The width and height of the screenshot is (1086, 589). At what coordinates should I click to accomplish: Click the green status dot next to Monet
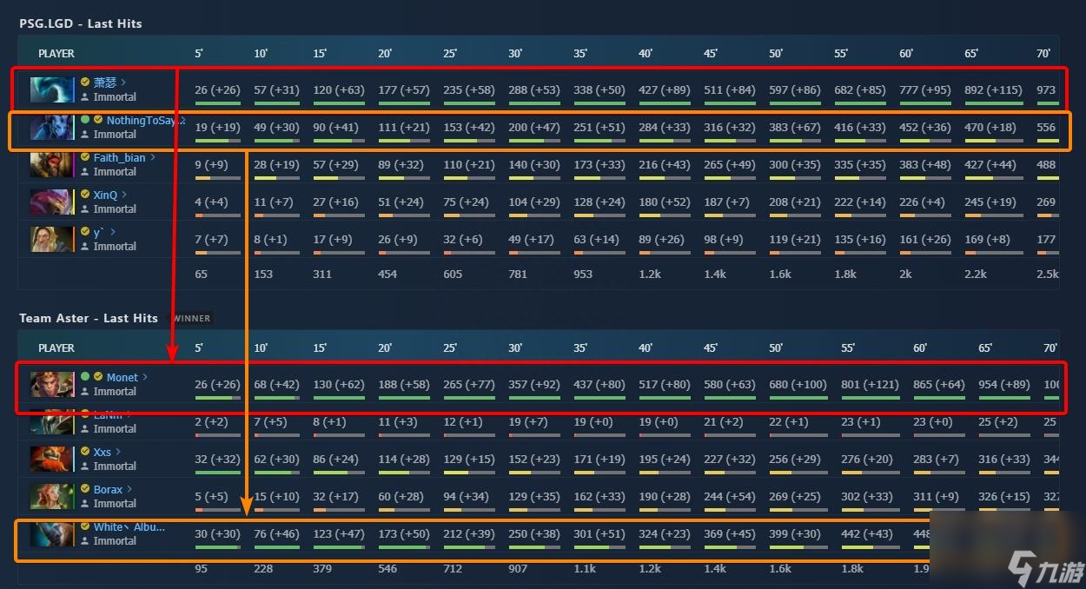(85, 377)
